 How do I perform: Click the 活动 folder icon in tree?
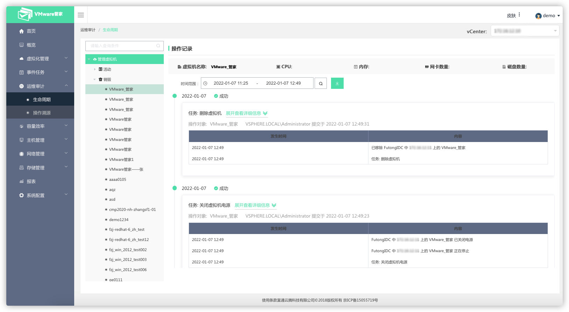(100, 69)
